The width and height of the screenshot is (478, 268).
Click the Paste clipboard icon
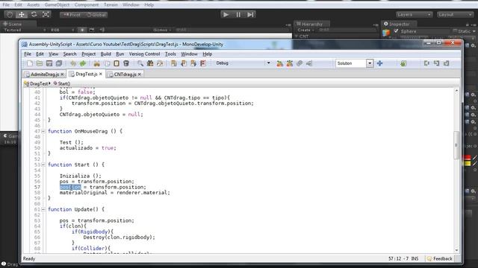tap(117, 63)
